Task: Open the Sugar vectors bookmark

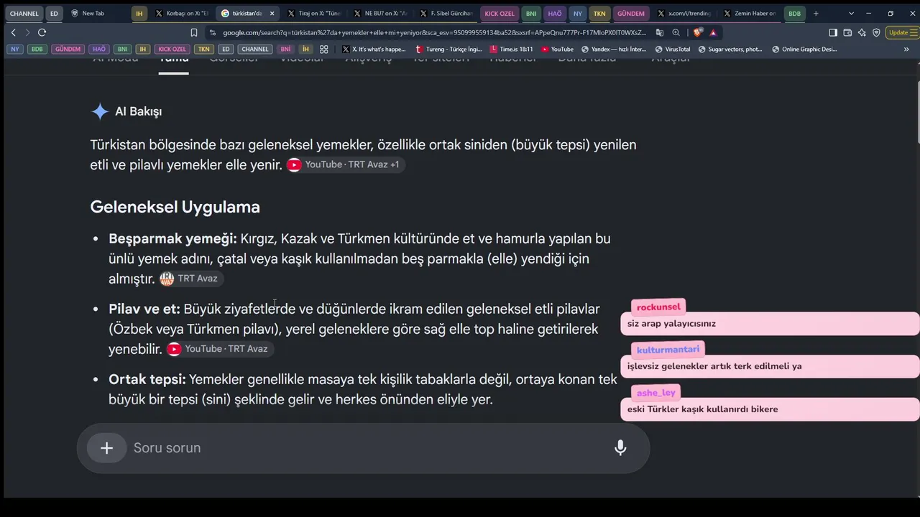Action: 730,50
